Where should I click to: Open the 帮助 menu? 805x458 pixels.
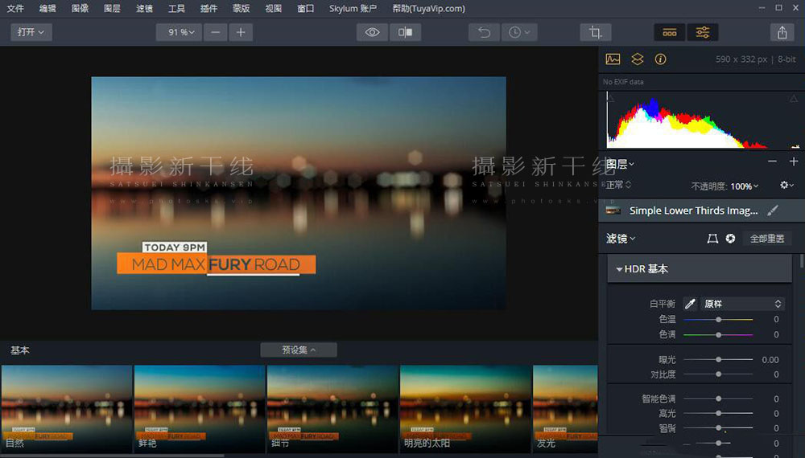click(429, 8)
